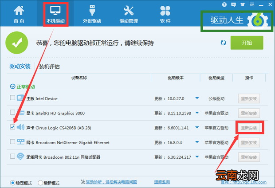Screen dimensions: 275x188
Task: Open the feedback chat icon
Action: coord(233,4)
